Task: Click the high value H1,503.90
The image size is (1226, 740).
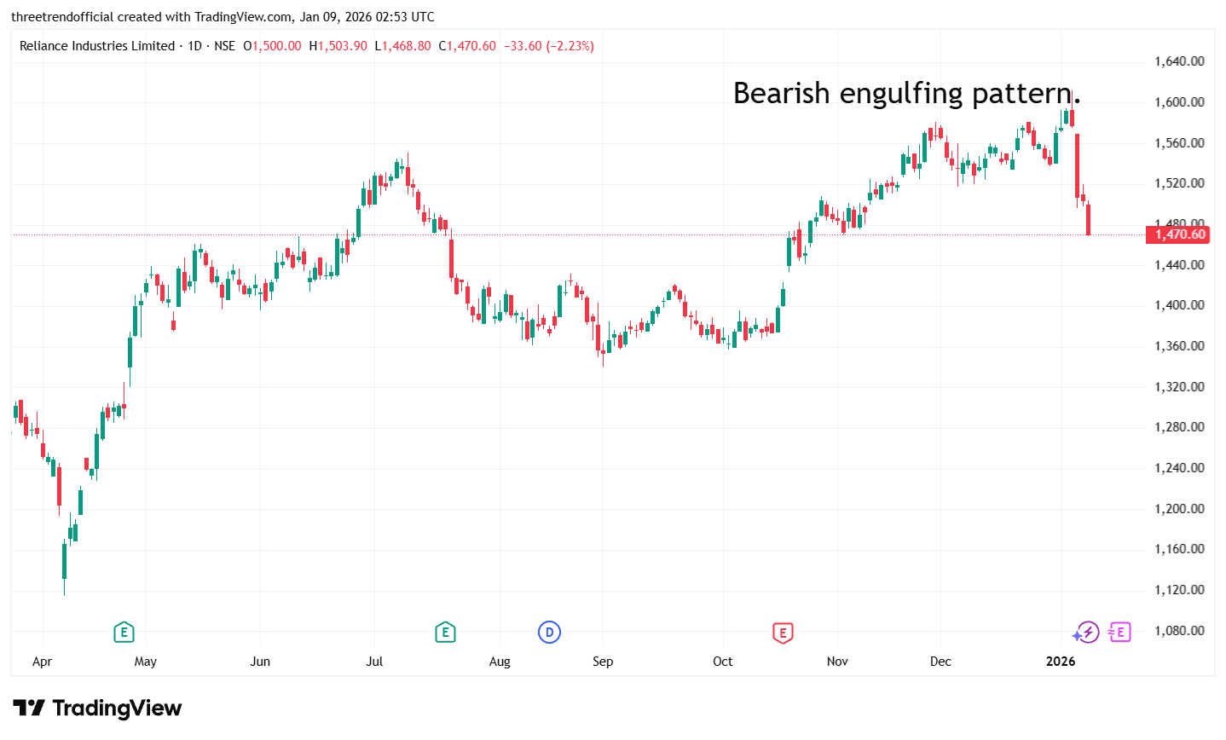Action: [338, 46]
